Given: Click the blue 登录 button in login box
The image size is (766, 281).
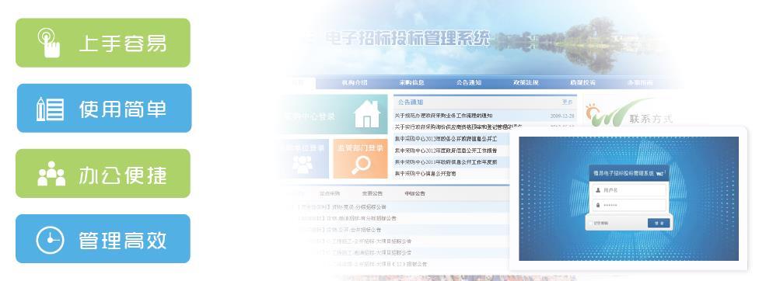Looking at the screenshot, I should click(659, 223).
